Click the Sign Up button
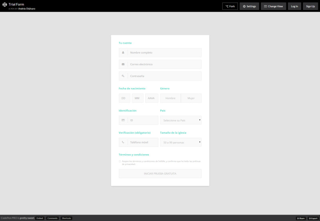Screen dimensions: 320x221 (x=310, y=6)
